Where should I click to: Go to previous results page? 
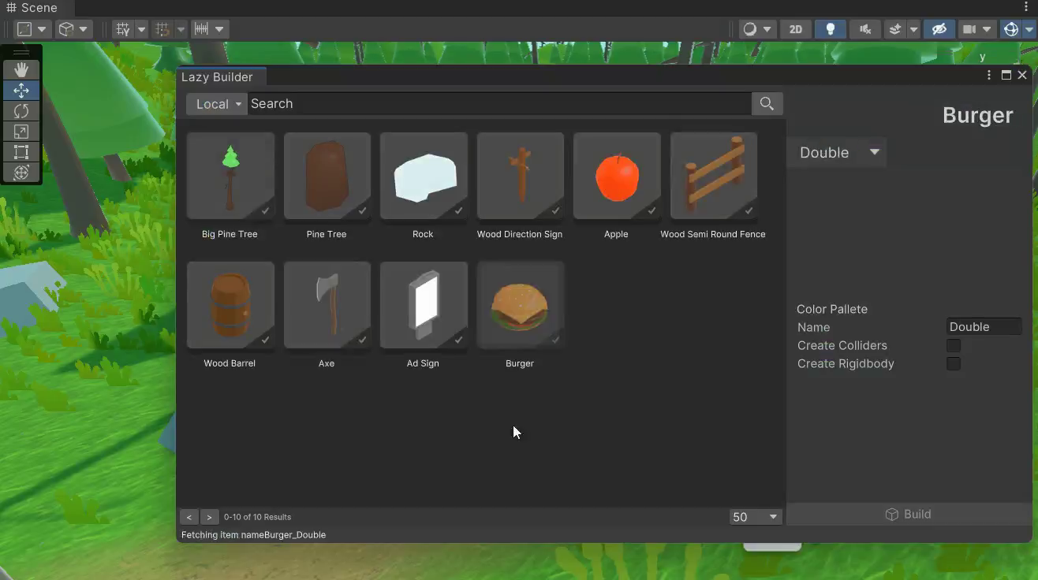(x=189, y=517)
